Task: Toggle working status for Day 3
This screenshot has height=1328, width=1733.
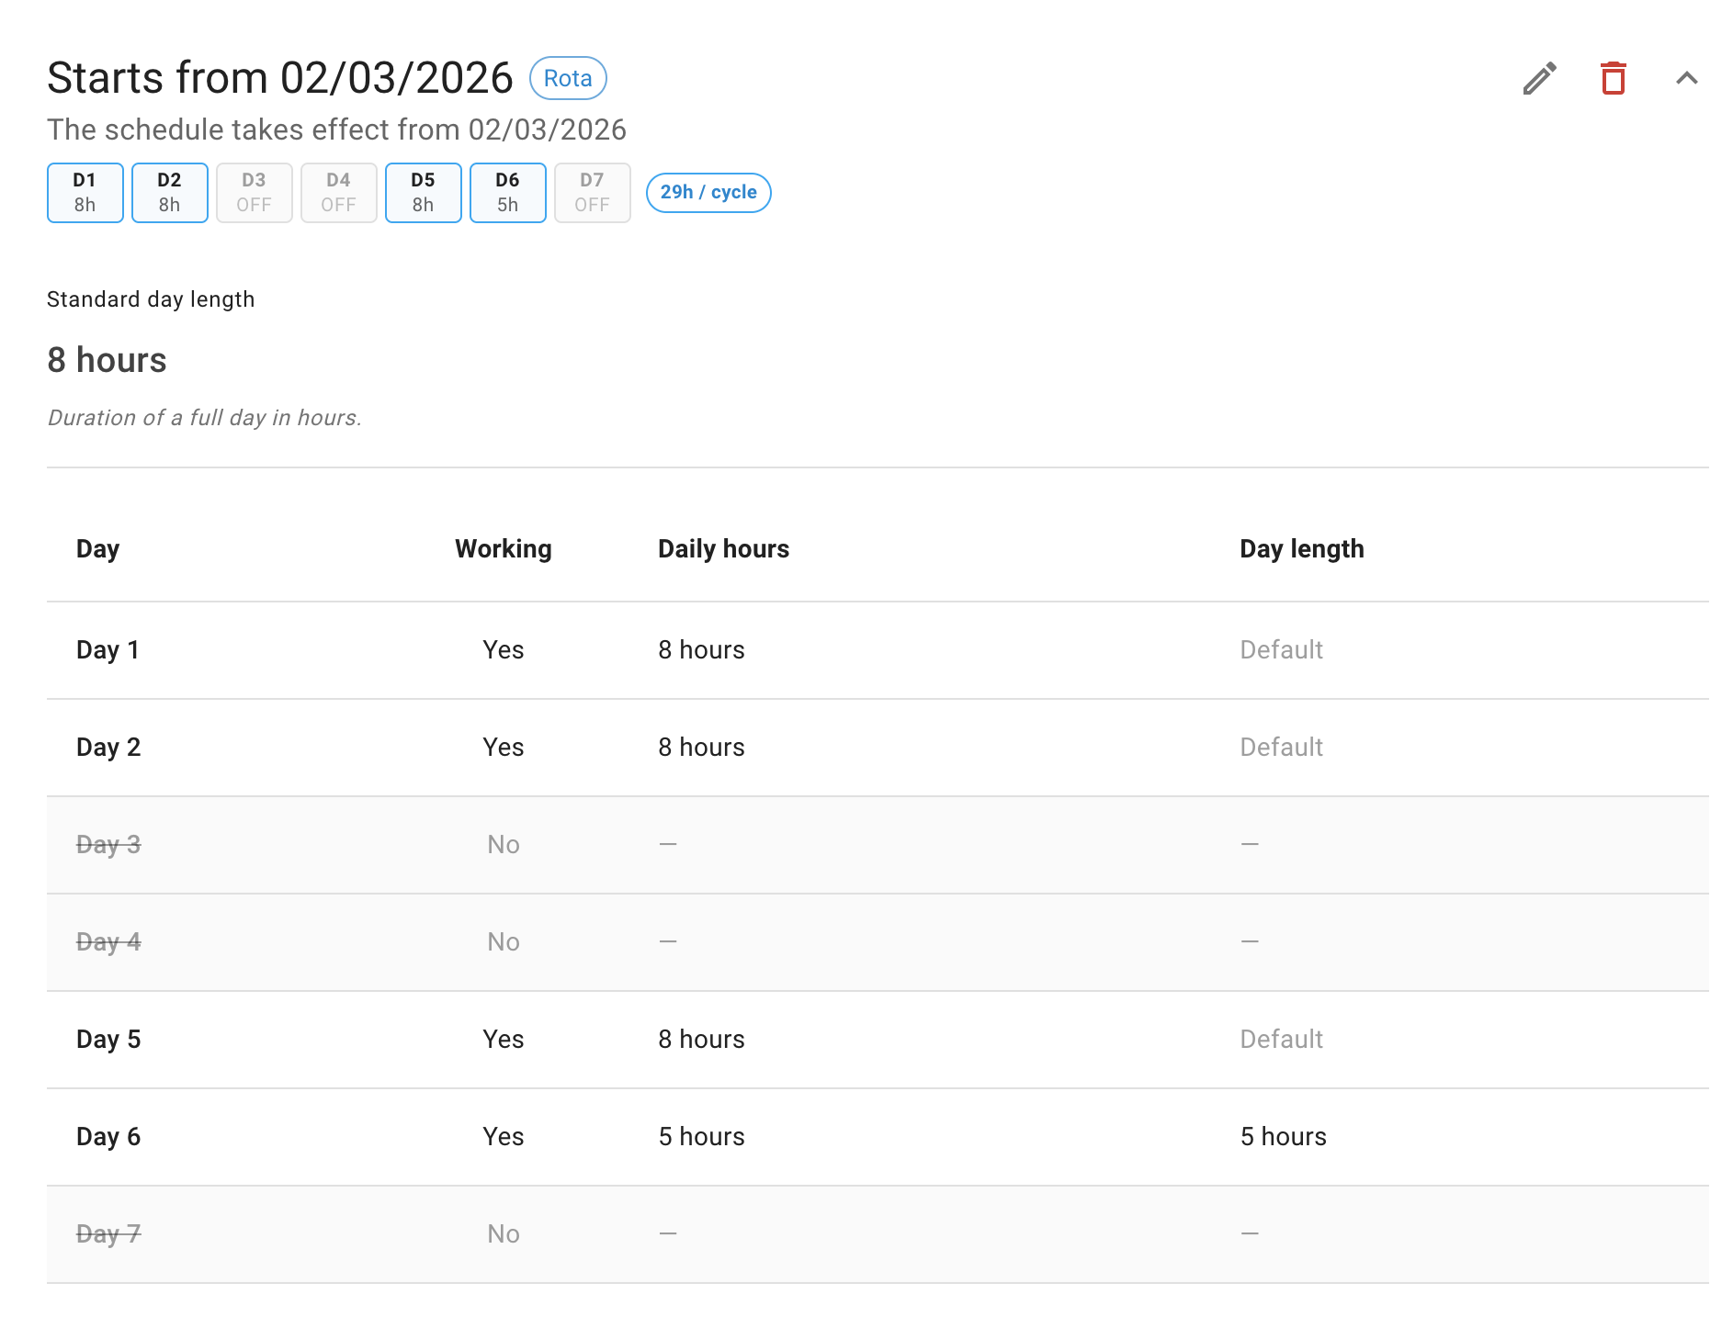Action: coord(503,844)
